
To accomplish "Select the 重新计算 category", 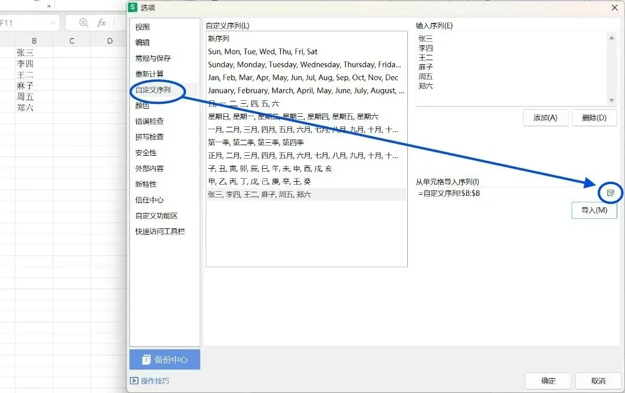I will [x=149, y=74].
